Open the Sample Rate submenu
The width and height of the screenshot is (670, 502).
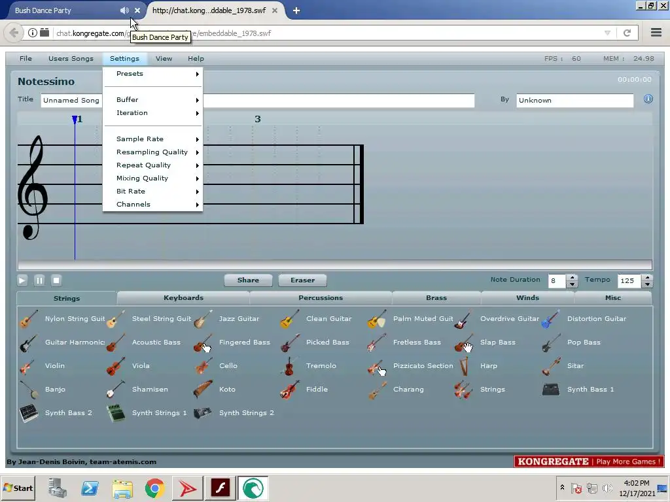(x=152, y=139)
